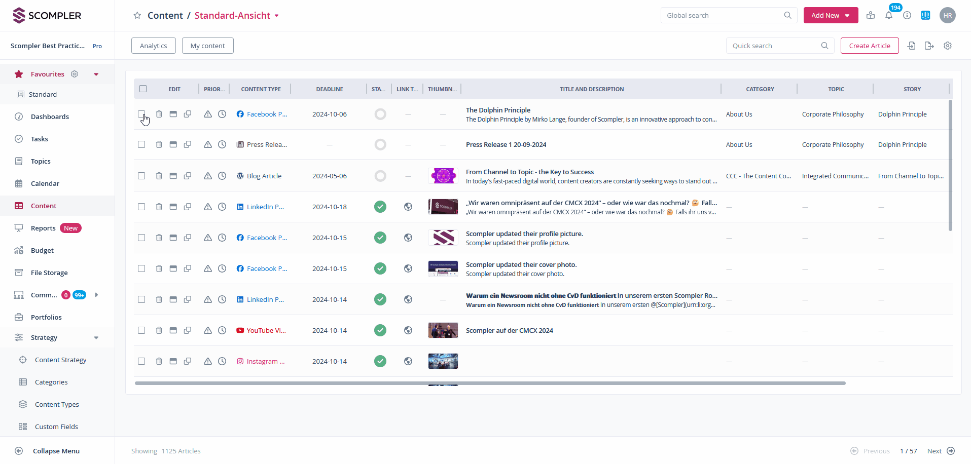Click the copy icon on Blog Article row
This screenshot has height=464, width=971.
[188, 176]
